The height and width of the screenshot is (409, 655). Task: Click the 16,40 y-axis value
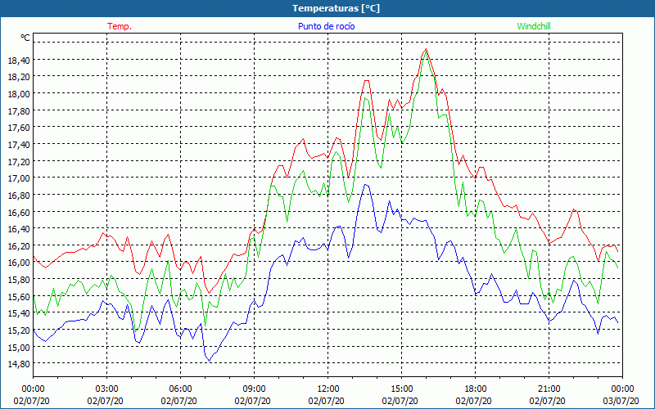click(x=19, y=229)
